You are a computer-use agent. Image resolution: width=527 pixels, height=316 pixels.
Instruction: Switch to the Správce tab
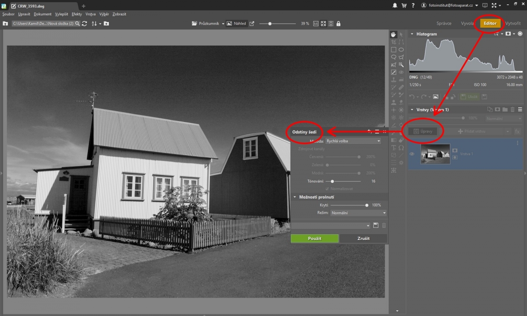(x=444, y=23)
